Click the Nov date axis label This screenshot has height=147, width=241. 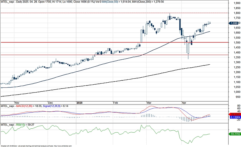[x=17, y=103]
